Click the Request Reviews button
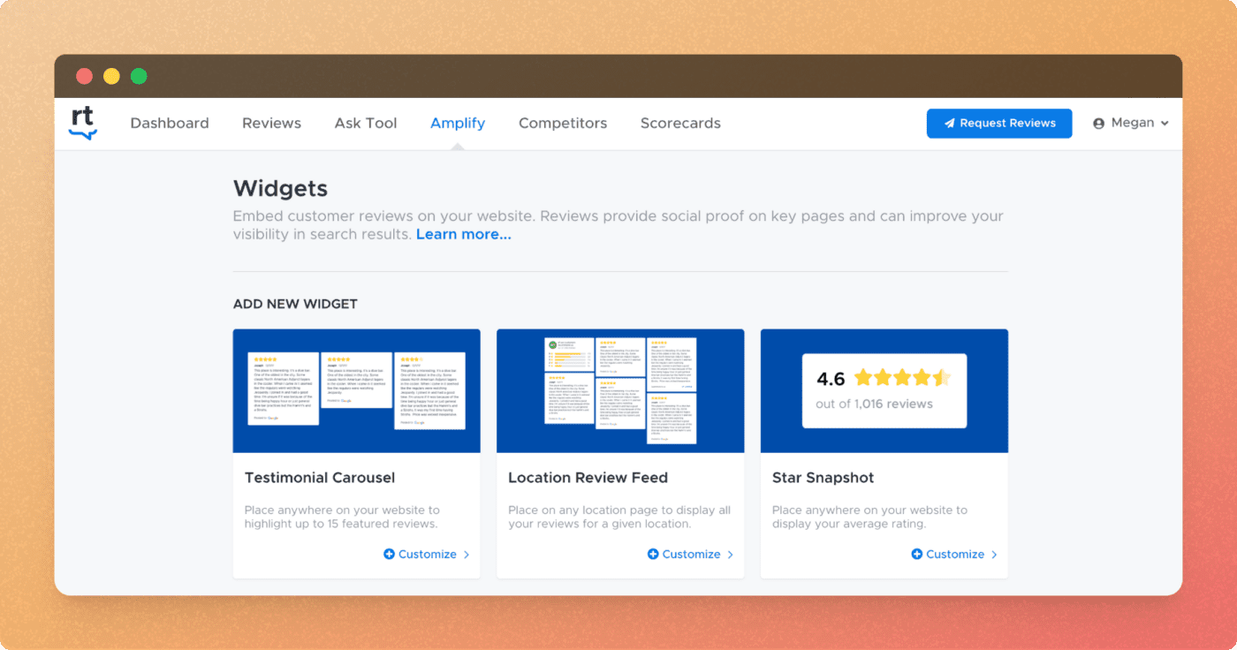Viewport: 1237px width, 650px height. coord(999,123)
